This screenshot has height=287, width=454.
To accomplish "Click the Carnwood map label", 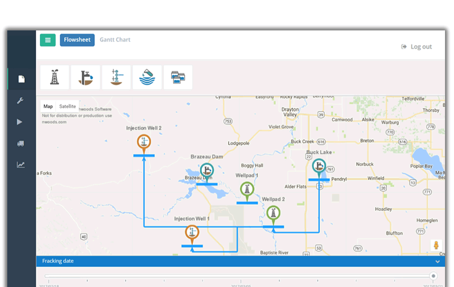I will pos(342,120).
